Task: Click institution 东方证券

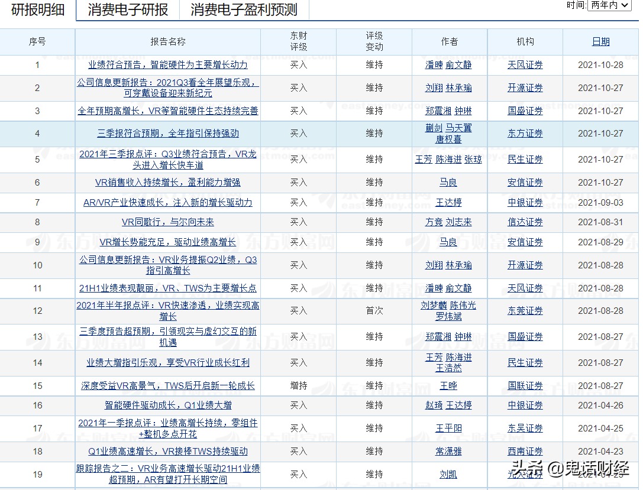Action: tap(525, 134)
